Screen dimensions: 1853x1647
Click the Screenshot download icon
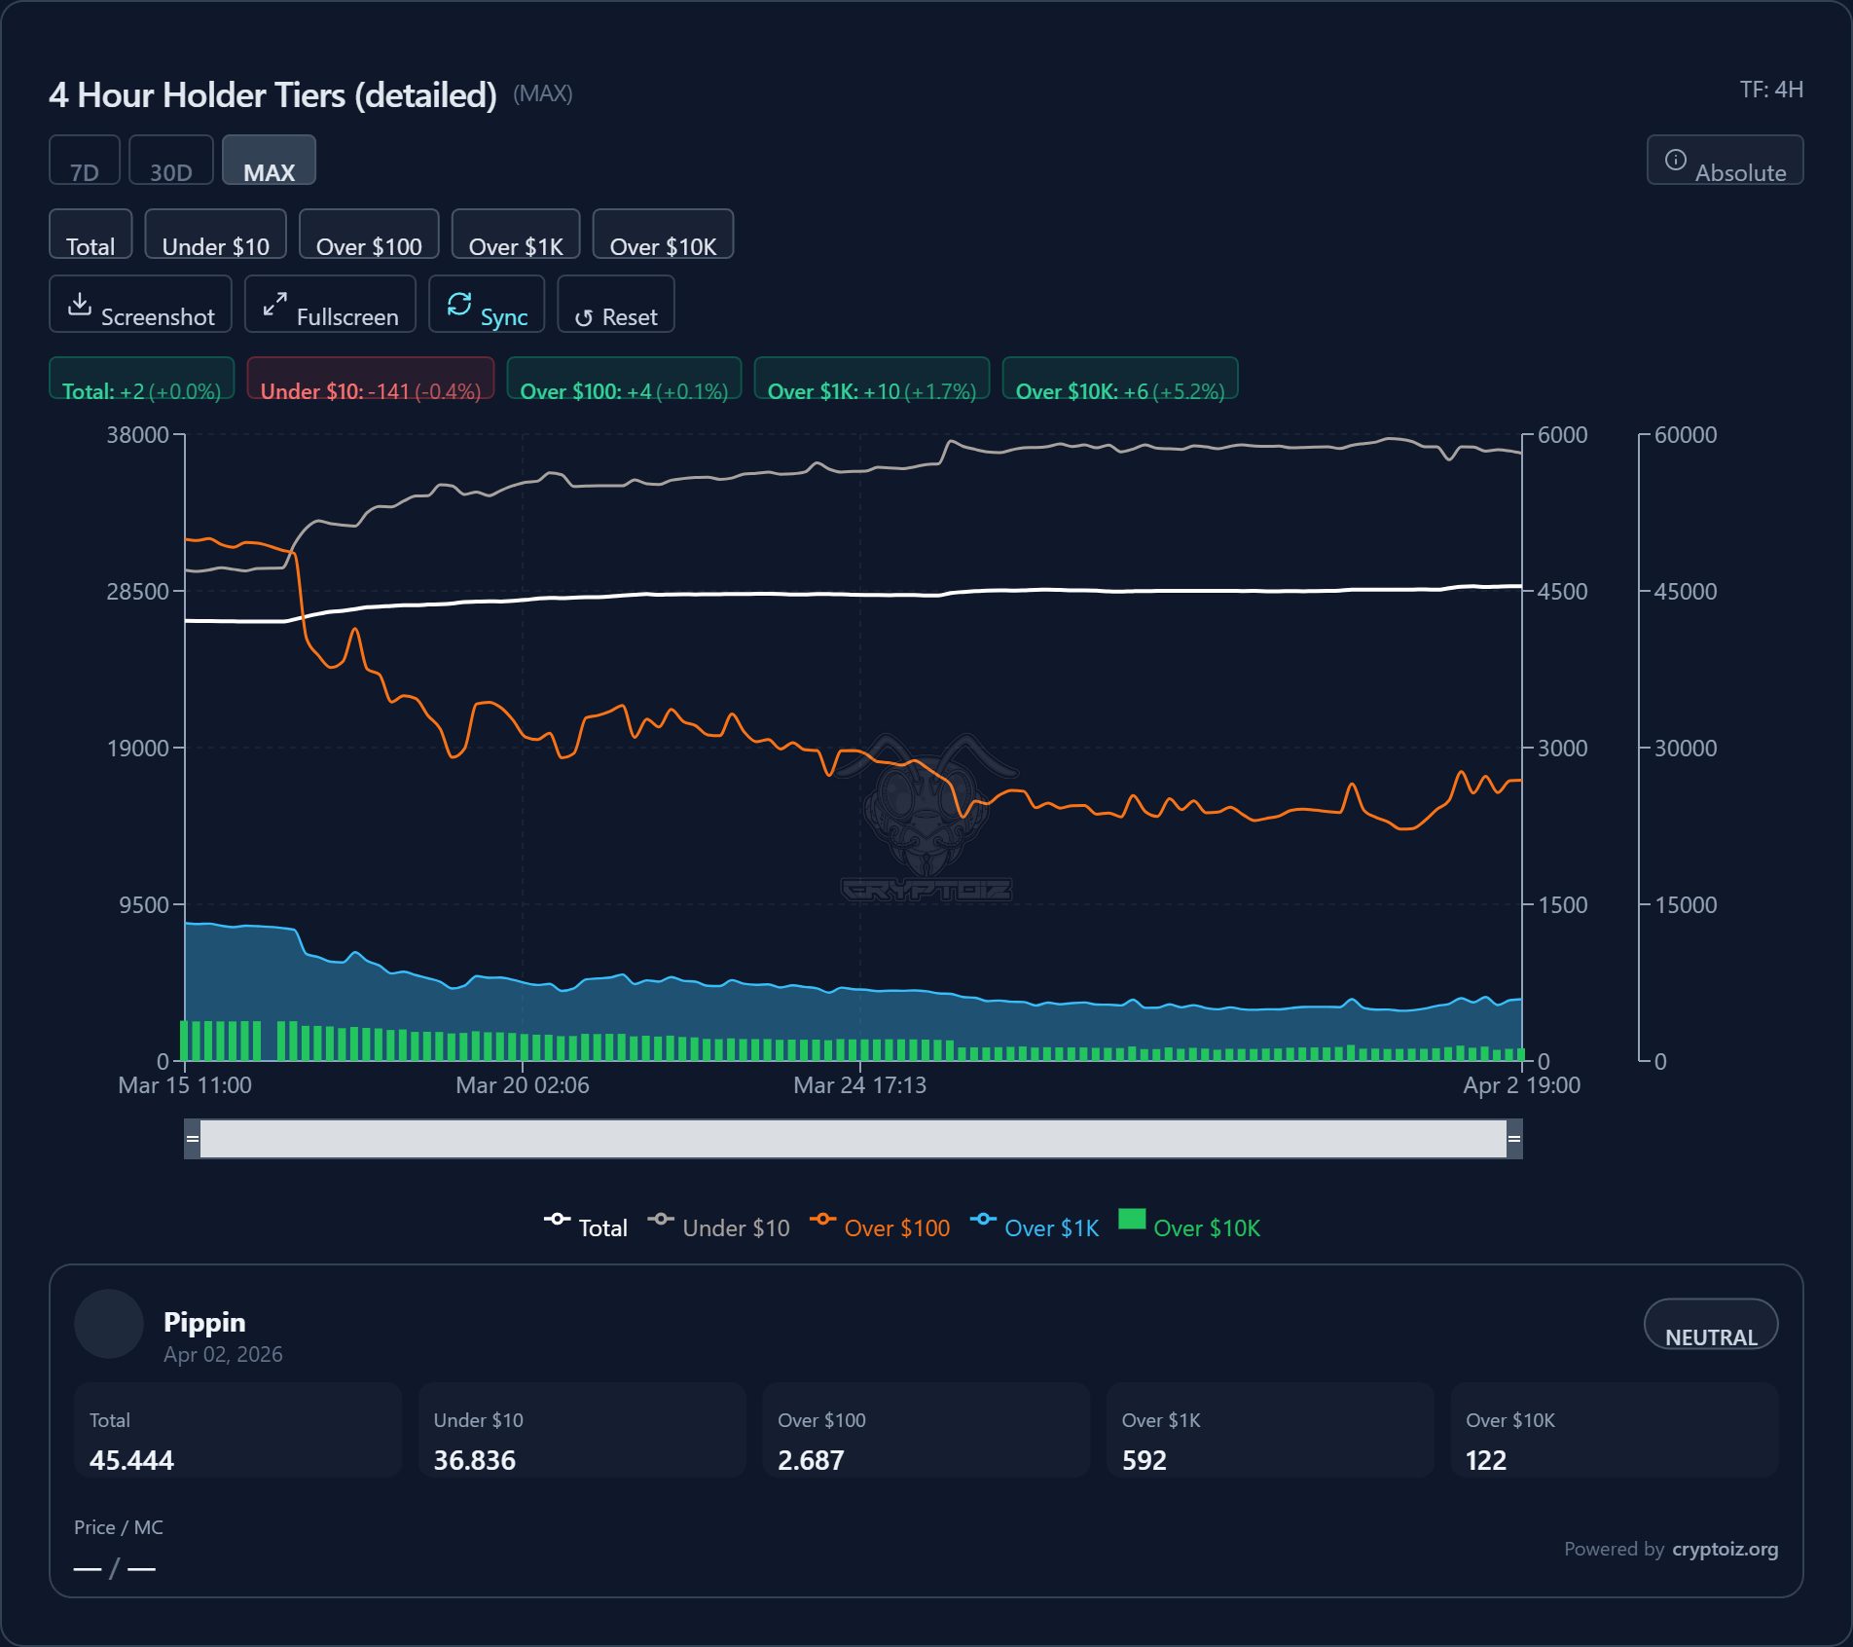(x=80, y=305)
